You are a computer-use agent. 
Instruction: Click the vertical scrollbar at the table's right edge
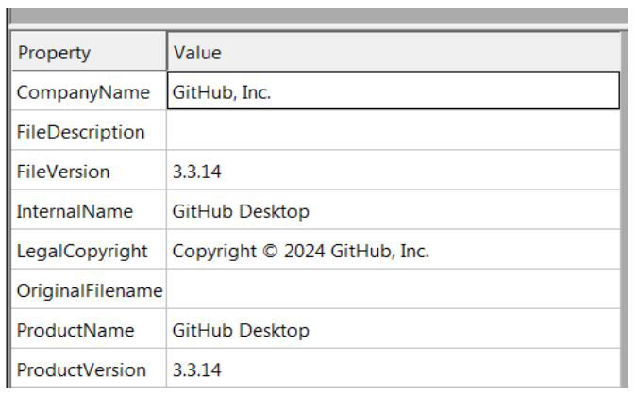[625, 209]
